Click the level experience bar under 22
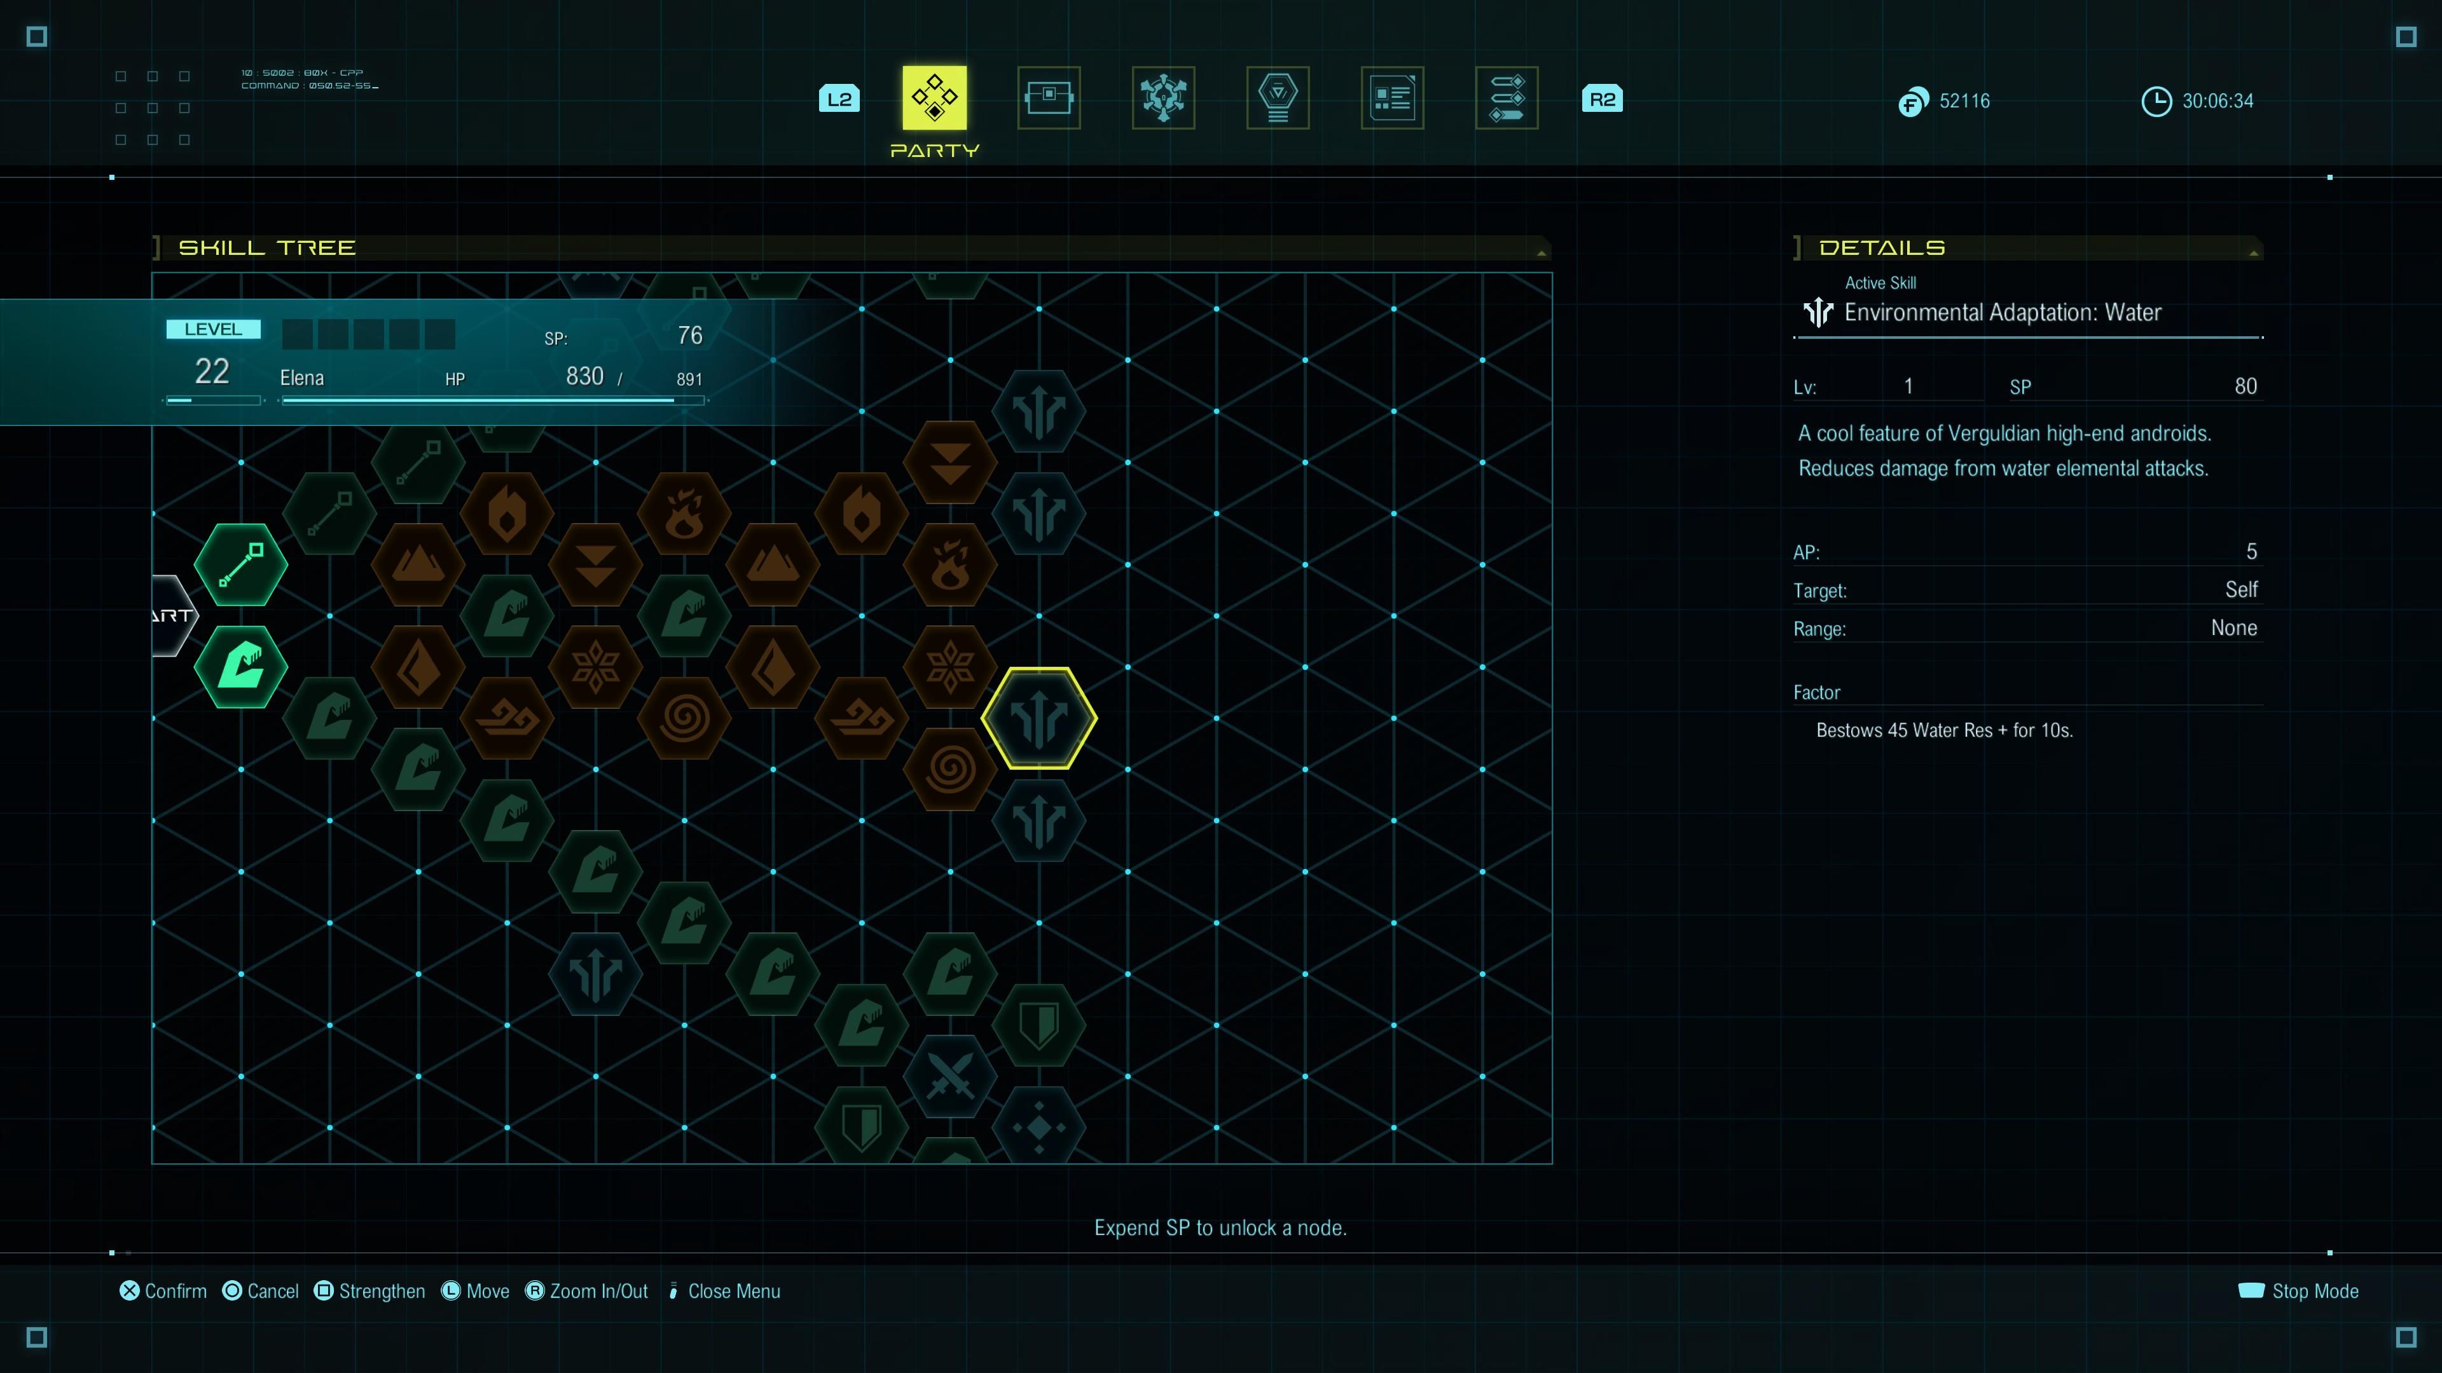The image size is (2442, 1373). click(x=213, y=401)
